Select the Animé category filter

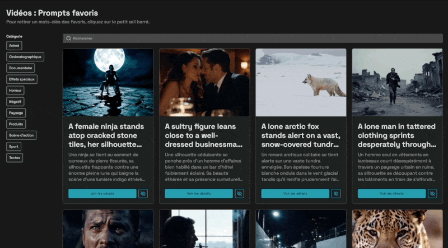coord(15,46)
